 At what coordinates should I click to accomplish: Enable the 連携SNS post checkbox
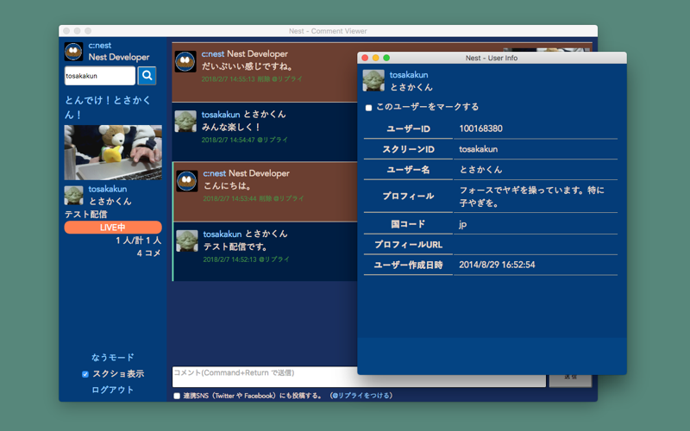(177, 396)
